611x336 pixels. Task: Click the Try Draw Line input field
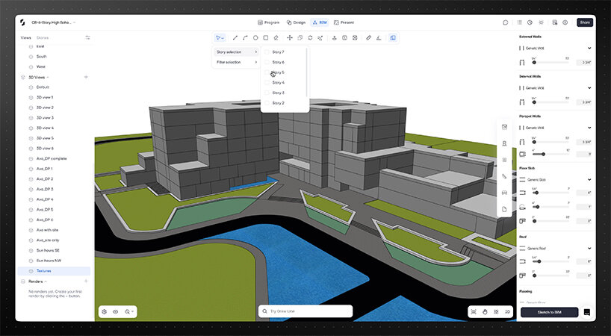(x=305, y=311)
